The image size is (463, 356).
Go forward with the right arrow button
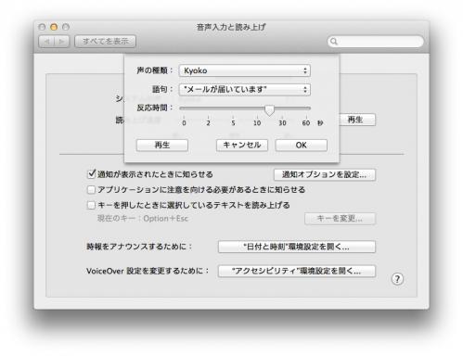click(x=61, y=41)
